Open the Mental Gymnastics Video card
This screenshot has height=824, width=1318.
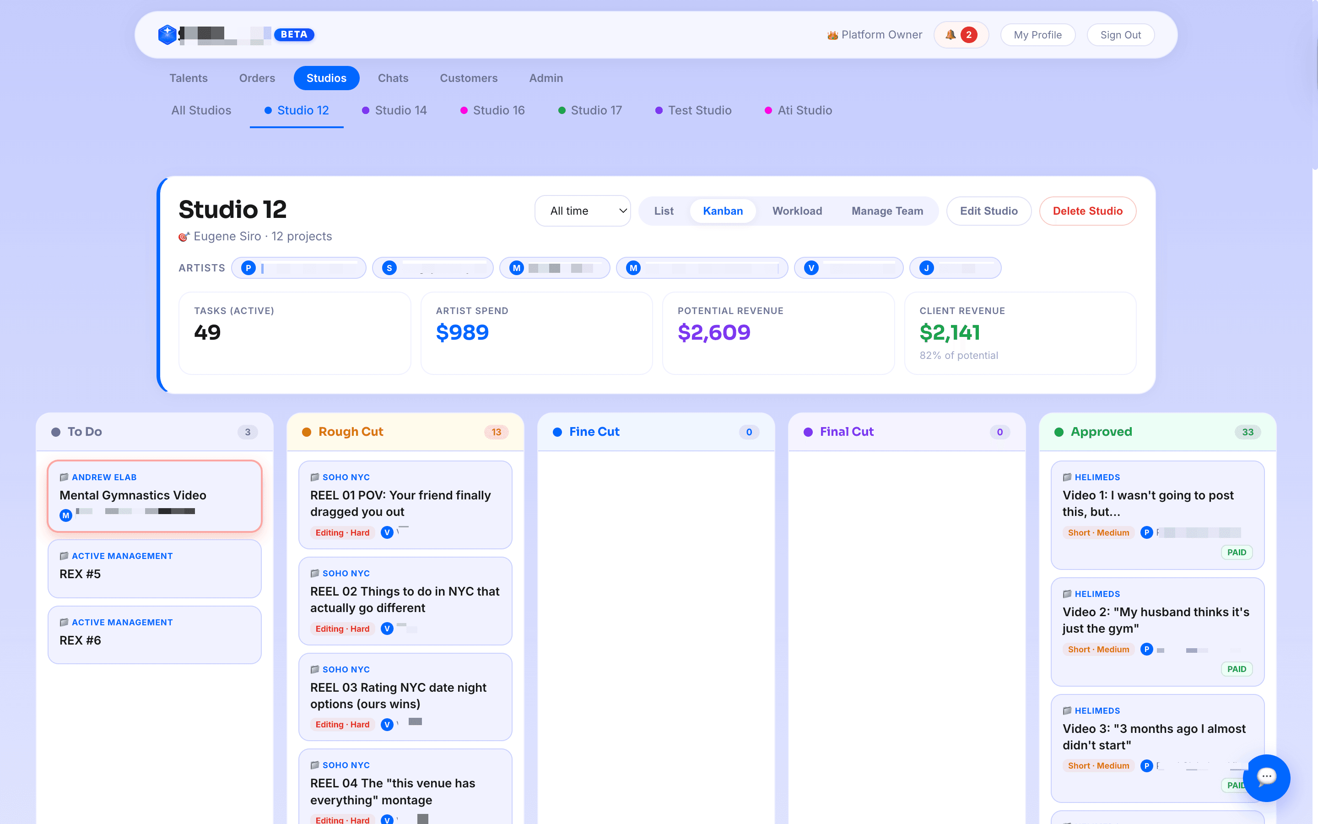[155, 496]
